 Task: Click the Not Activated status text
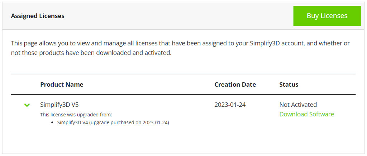tap(298, 105)
